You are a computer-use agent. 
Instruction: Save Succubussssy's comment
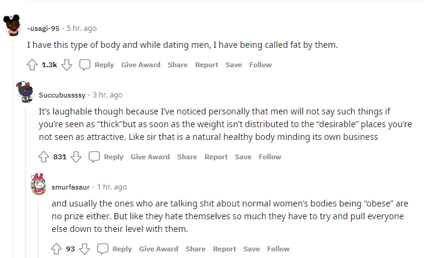click(243, 157)
